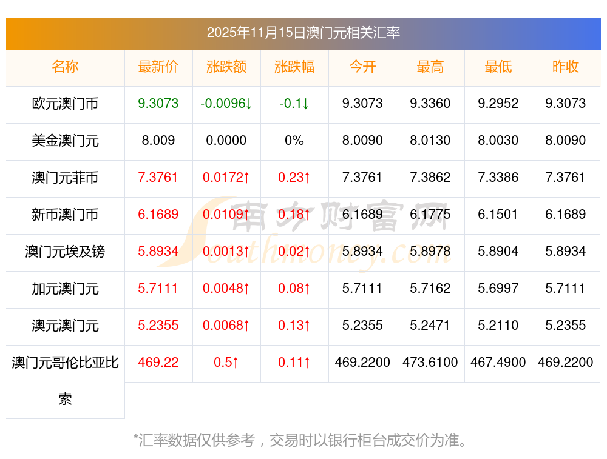Viewport: 607px width, 459px height.
Task: Click the 涨跌额 column header
Action: point(226,67)
